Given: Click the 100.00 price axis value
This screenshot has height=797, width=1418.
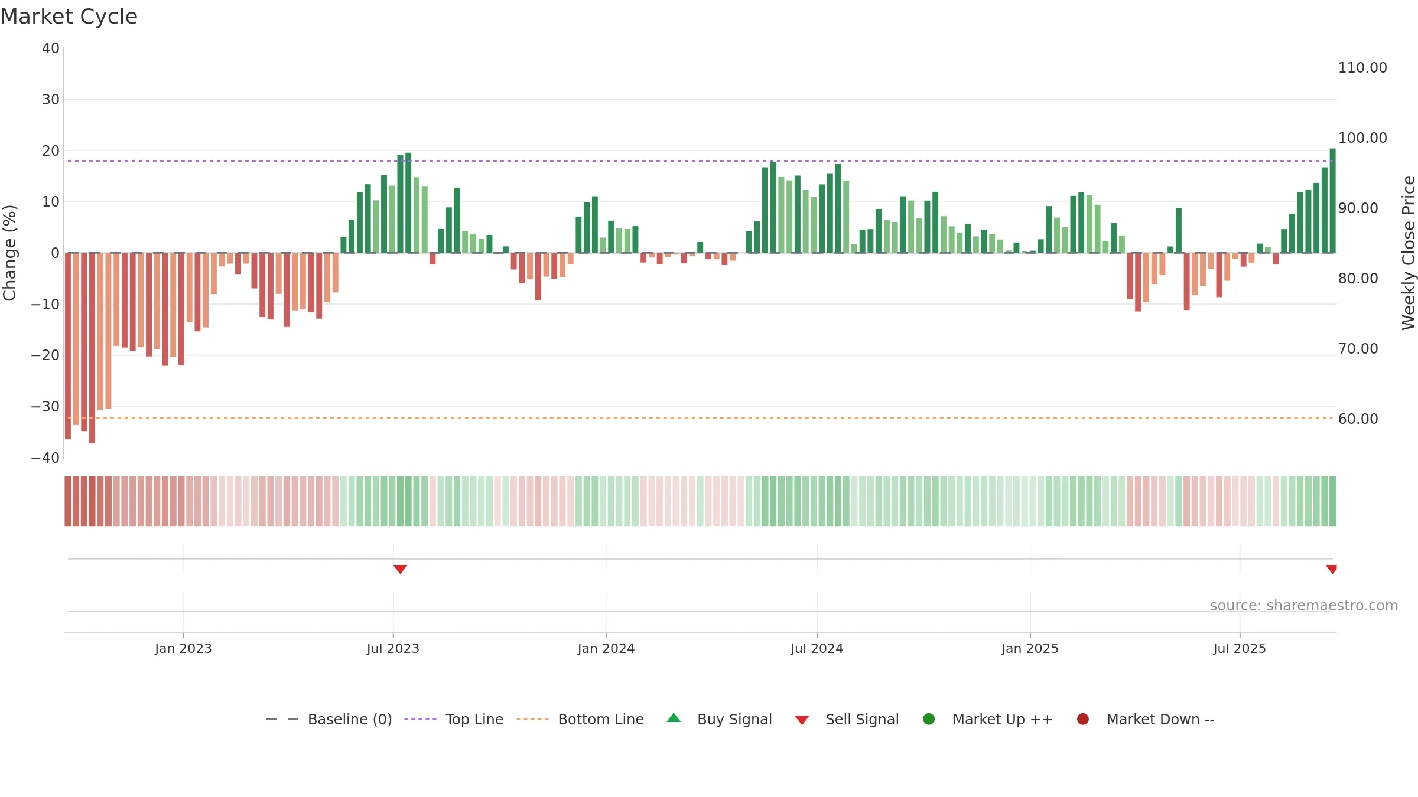Looking at the screenshot, I should pyautogui.click(x=1362, y=138).
